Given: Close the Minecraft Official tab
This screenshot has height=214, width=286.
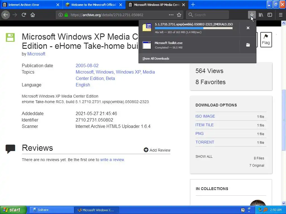Looking at the screenshot, I should point(121,5).
